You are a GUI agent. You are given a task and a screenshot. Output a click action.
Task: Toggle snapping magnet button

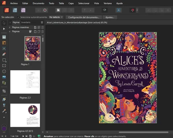133,10
